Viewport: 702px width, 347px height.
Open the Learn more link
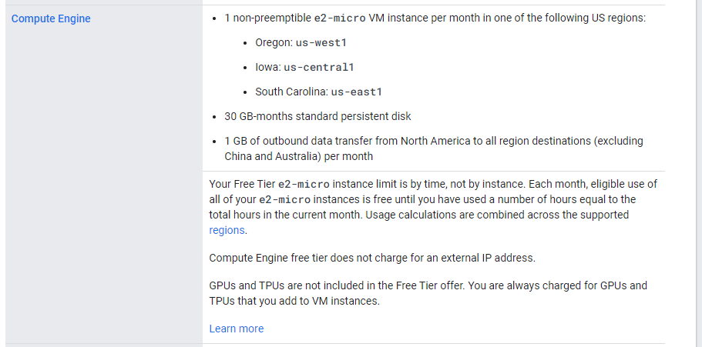(237, 329)
